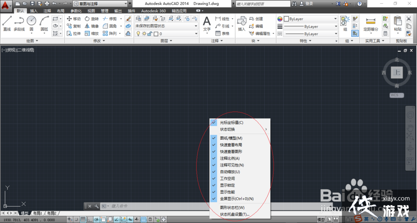Switch to the 布局1 layout tab
417x223 pixels.
coord(38,213)
